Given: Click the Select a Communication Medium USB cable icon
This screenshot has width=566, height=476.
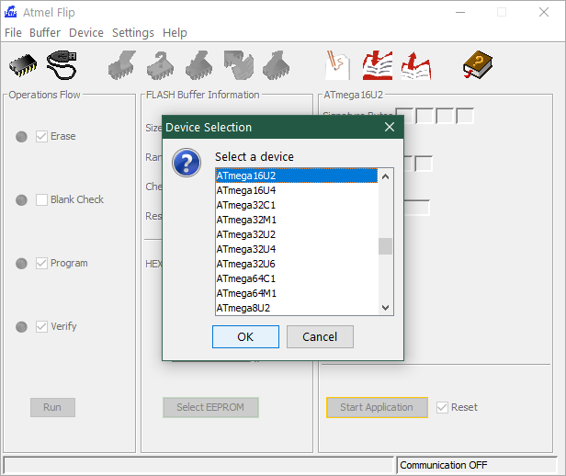Looking at the screenshot, I should point(62,65).
